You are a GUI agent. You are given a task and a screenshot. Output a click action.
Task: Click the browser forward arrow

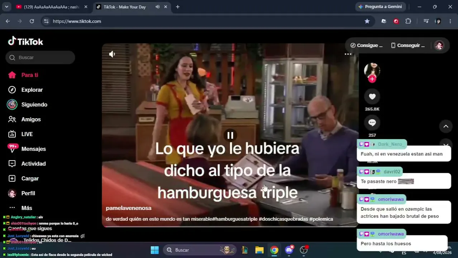coord(20,21)
